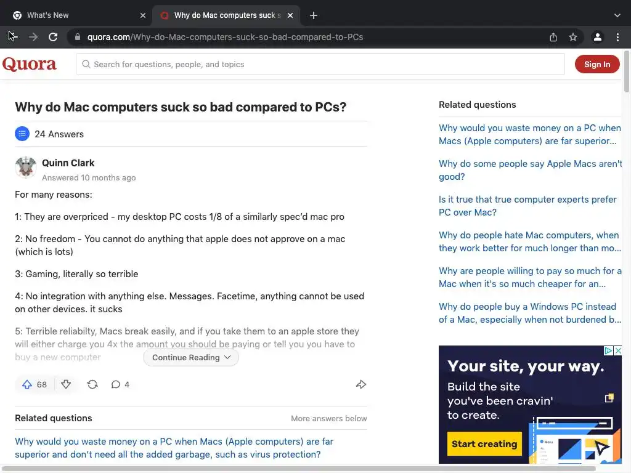
Task: Click 'Answered 10 months ago' timestamp
Action: [89, 178]
